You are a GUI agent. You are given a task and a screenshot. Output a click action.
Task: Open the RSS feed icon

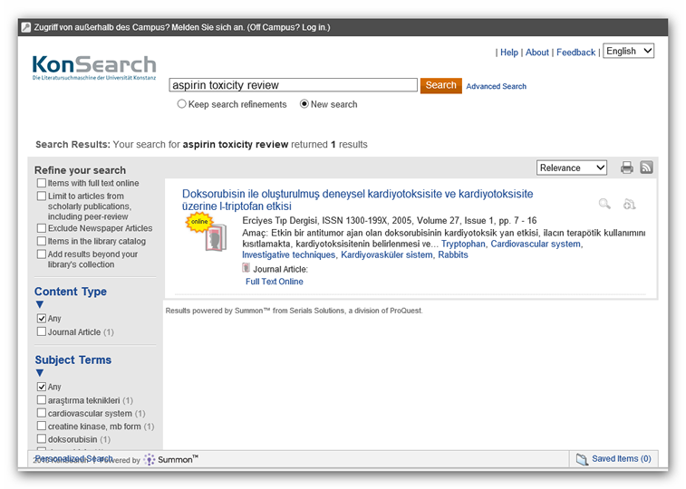tap(646, 168)
